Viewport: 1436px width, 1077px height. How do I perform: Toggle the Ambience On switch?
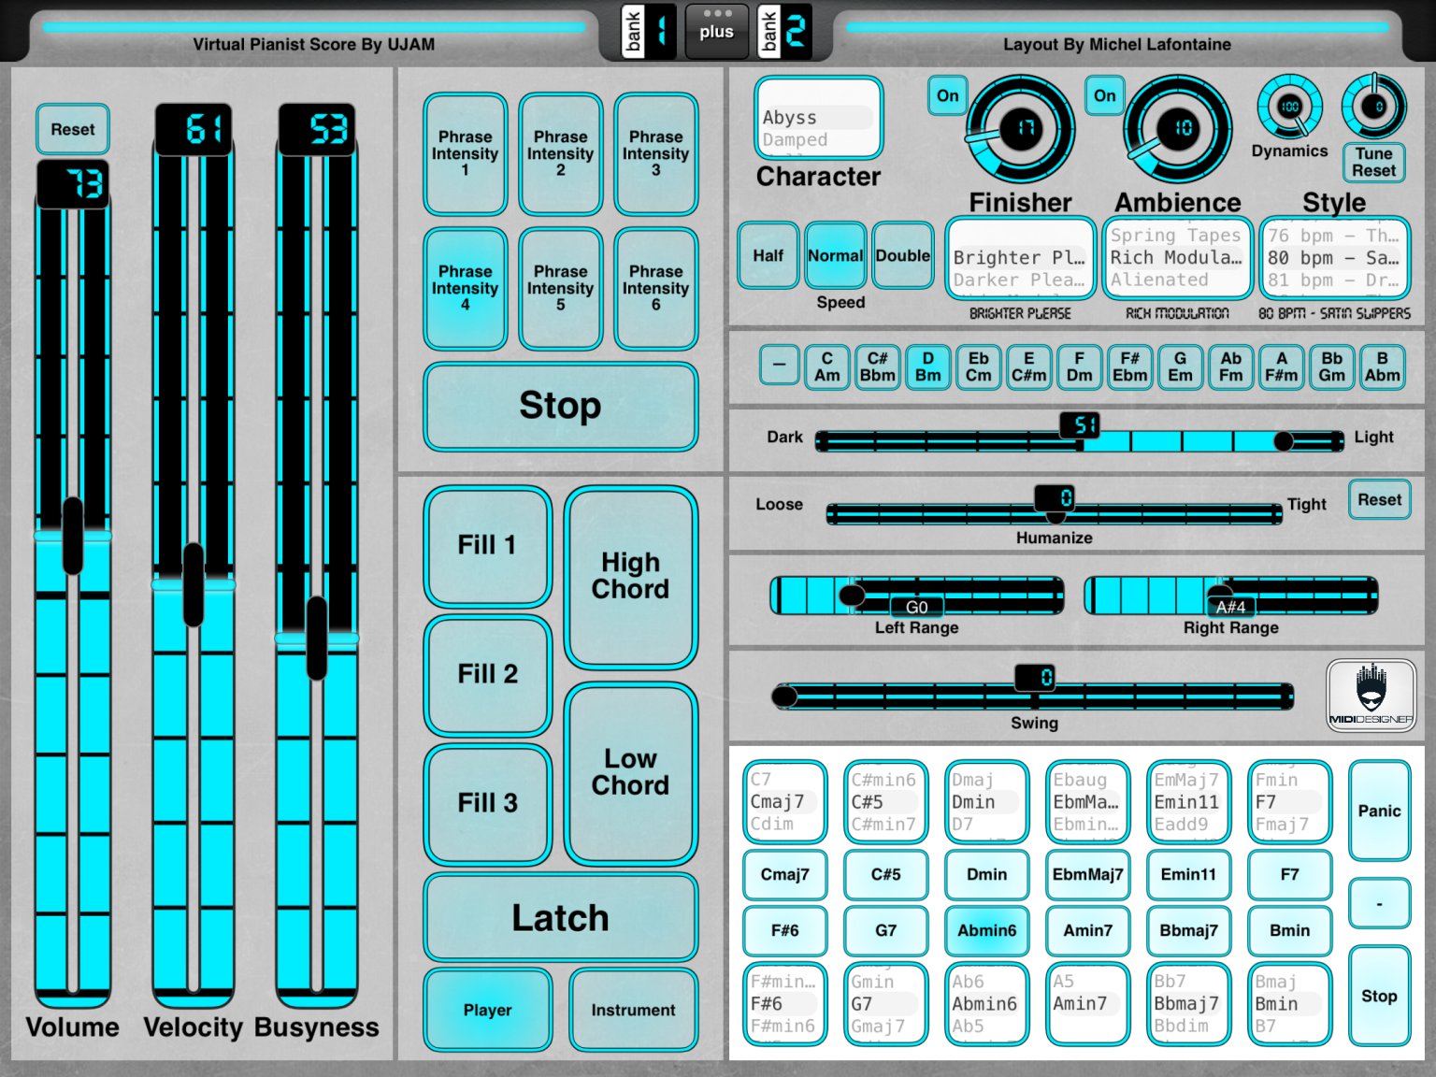click(1104, 95)
